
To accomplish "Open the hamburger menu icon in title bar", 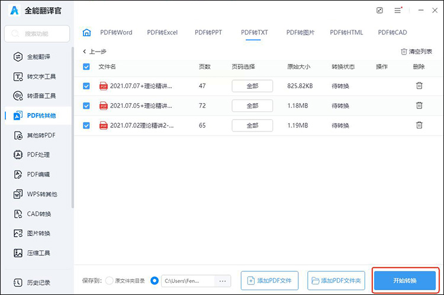I will click(398, 11).
